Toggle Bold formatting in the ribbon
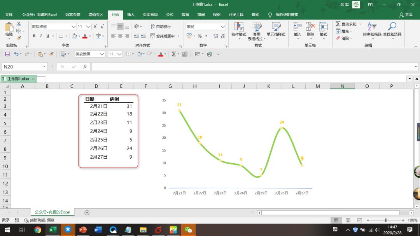The image size is (420, 236). pos(34,36)
